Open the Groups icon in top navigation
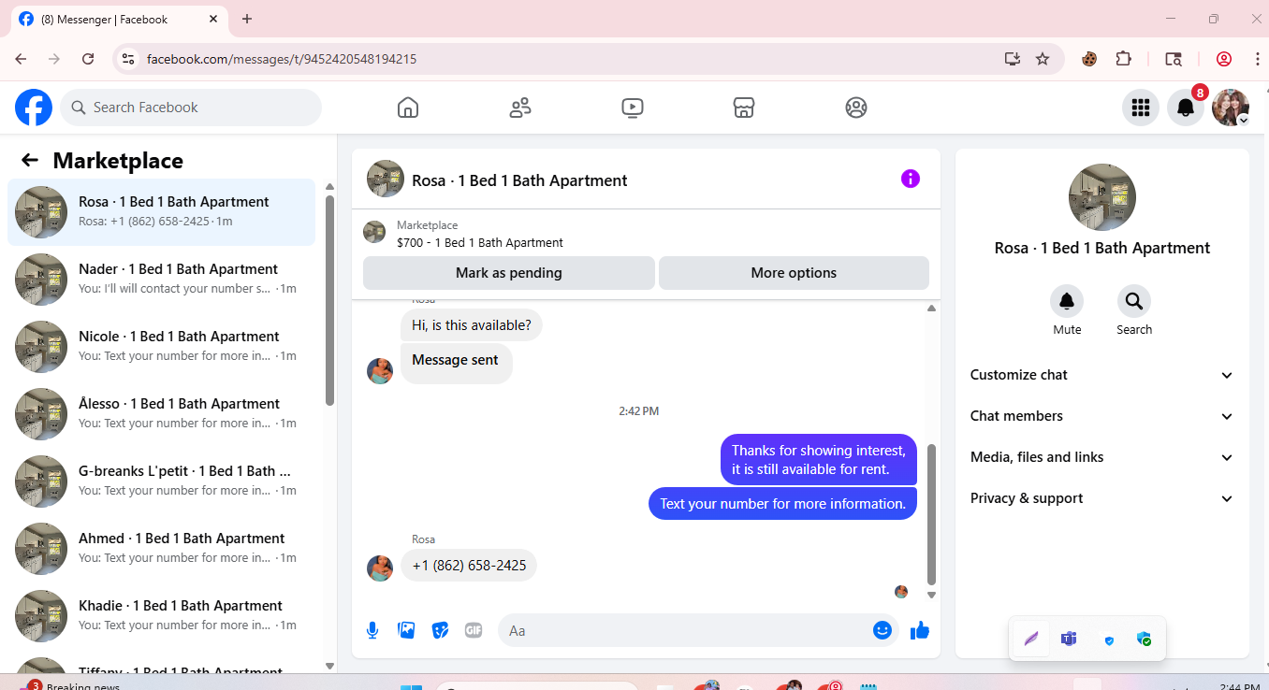This screenshot has width=1269, height=690. (x=856, y=108)
